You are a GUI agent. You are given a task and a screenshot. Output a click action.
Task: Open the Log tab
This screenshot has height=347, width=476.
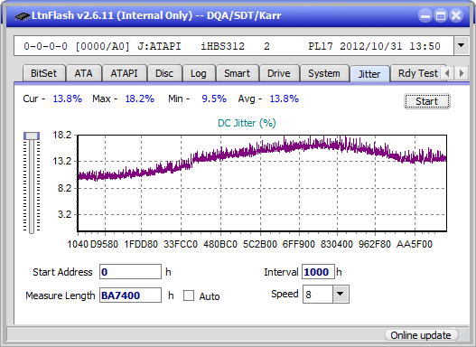click(199, 73)
